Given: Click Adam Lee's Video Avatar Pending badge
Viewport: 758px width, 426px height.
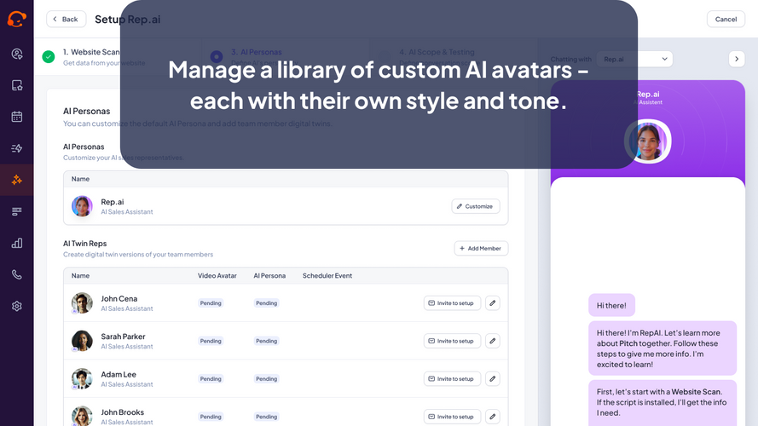Looking at the screenshot, I should pos(211,378).
